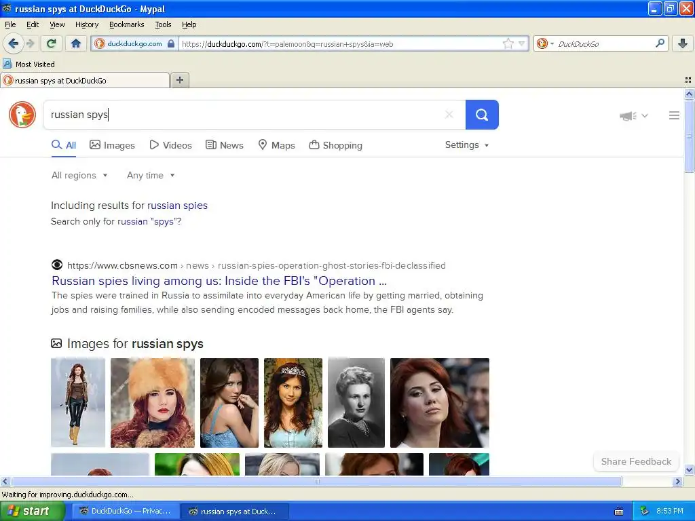This screenshot has height=521, width=695.
Task: Switch to the Videos tab
Action: (170, 145)
